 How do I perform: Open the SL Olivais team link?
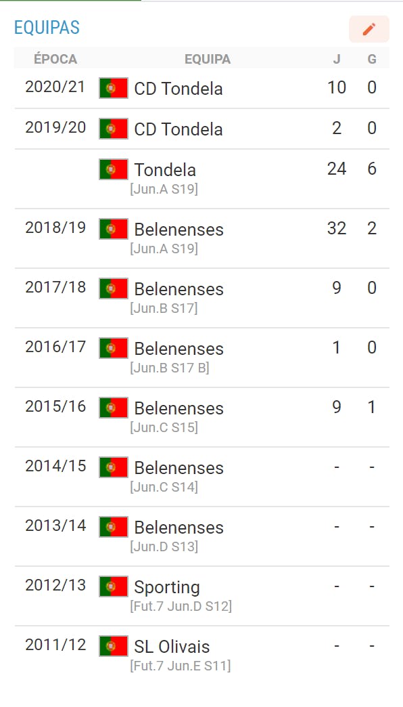(172, 647)
